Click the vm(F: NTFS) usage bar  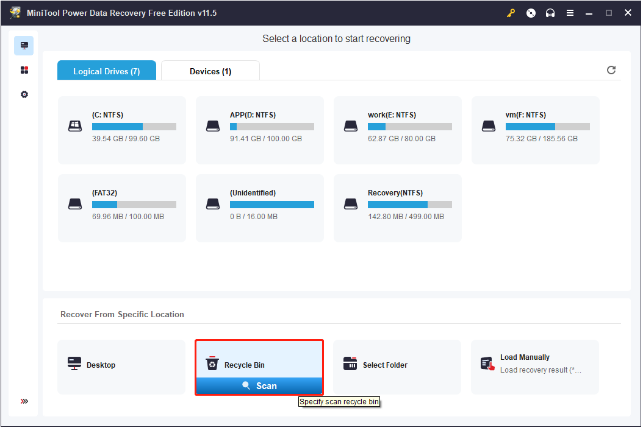pos(547,127)
